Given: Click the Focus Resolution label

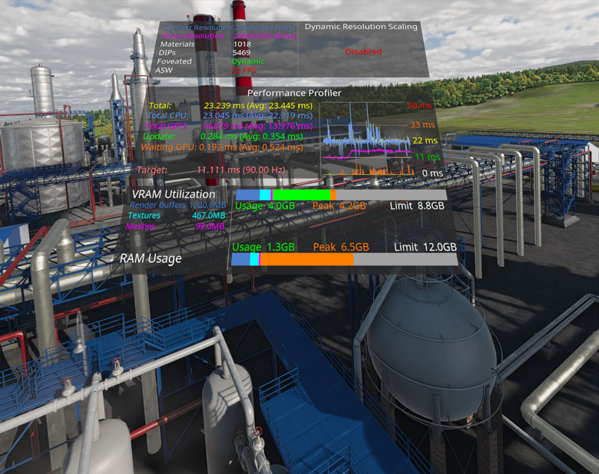Looking at the screenshot, I should pos(193,36).
